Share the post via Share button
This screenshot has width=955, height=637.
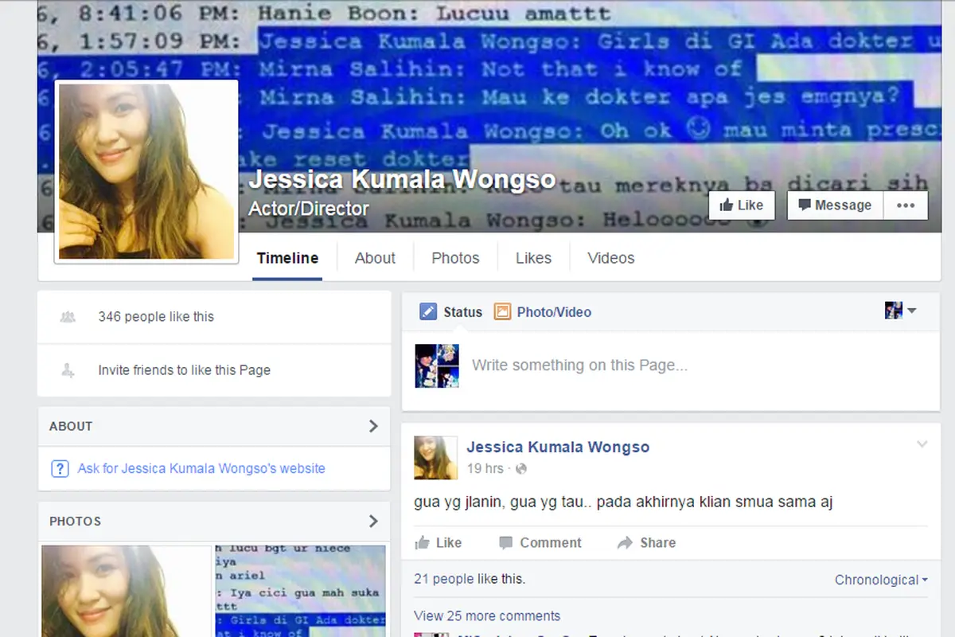[x=647, y=542]
